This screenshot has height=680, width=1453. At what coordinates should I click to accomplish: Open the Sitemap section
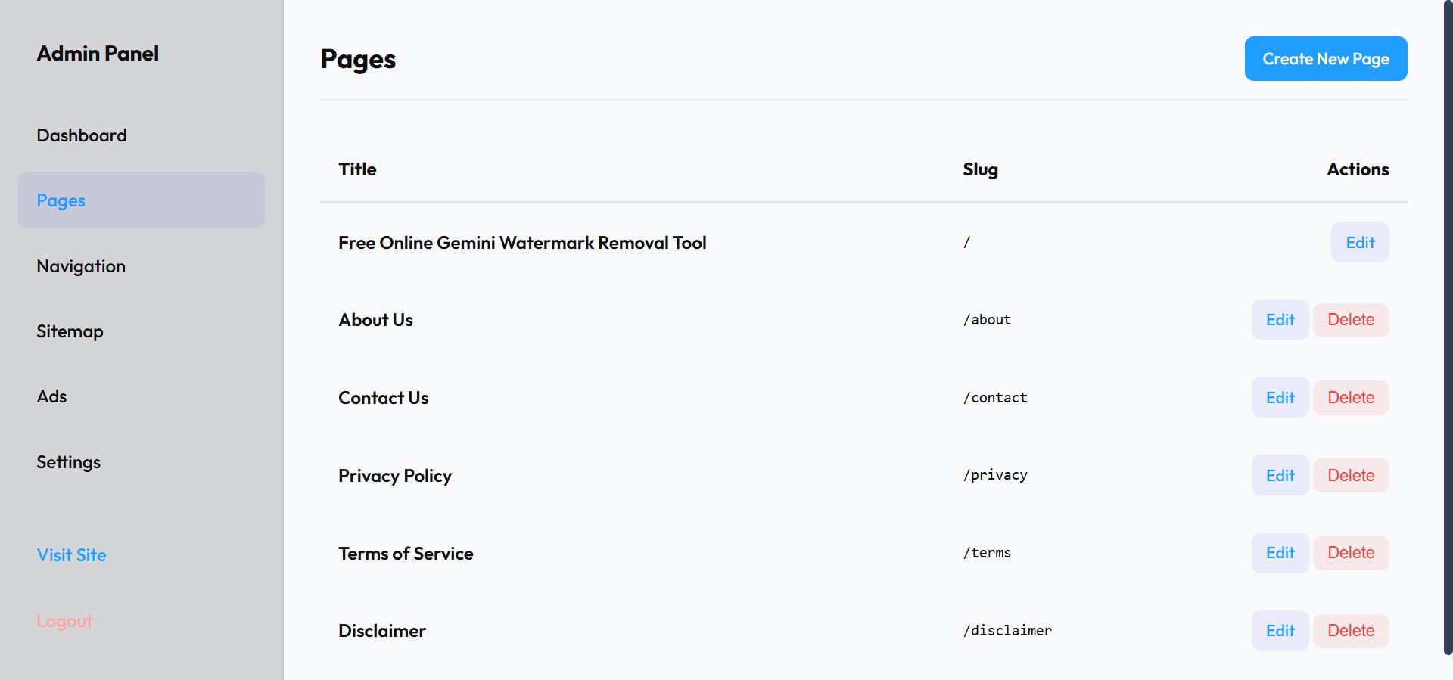coord(70,331)
